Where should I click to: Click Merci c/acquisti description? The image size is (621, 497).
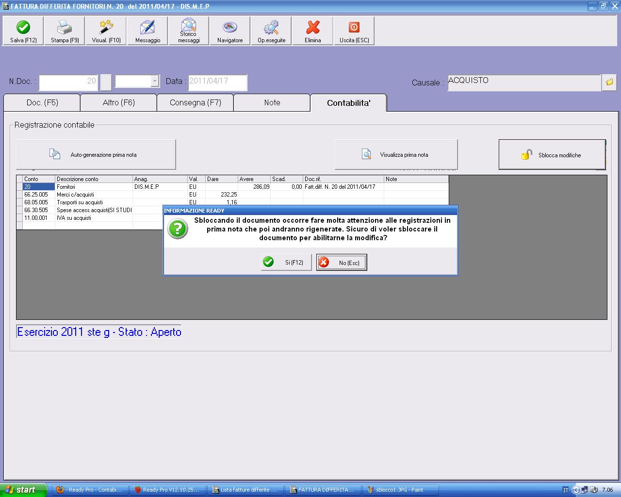coord(94,195)
